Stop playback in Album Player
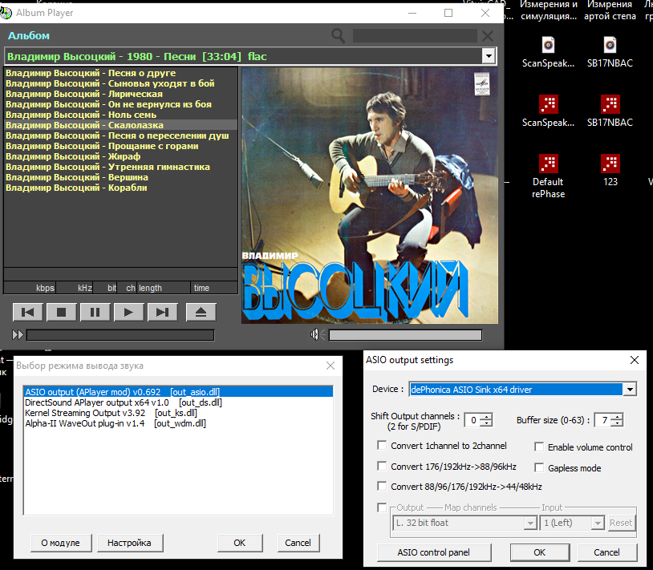Viewport: 653px width, 570px height. [x=61, y=312]
